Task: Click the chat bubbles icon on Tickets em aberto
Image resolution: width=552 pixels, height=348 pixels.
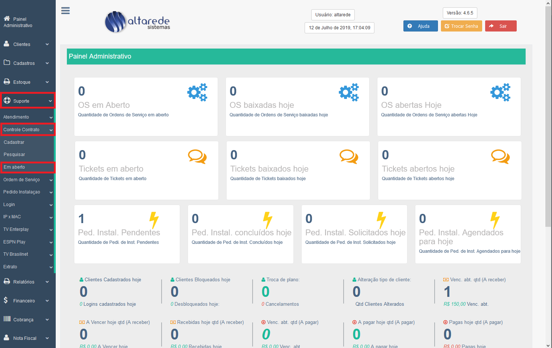Action: 197,157
